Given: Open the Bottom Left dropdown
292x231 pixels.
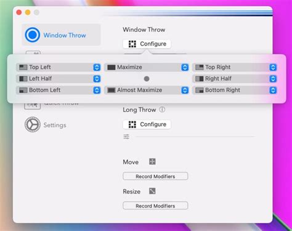Looking at the screenshot, I should click(59, 90).
